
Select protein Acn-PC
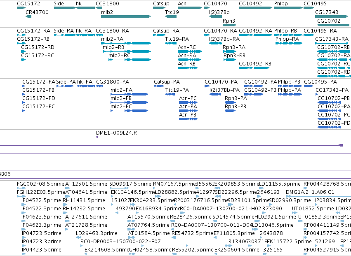[x=188, y=102]
